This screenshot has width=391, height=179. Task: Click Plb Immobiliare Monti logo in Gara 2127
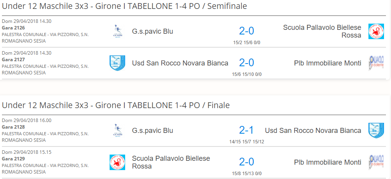376,63
